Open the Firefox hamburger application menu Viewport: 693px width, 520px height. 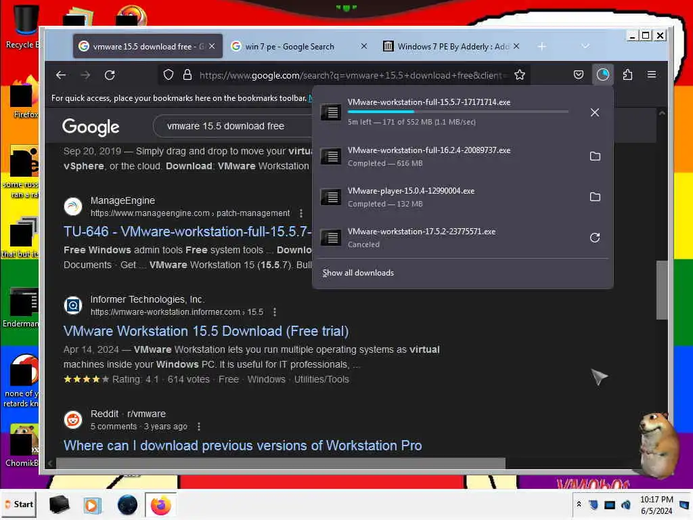652,74
